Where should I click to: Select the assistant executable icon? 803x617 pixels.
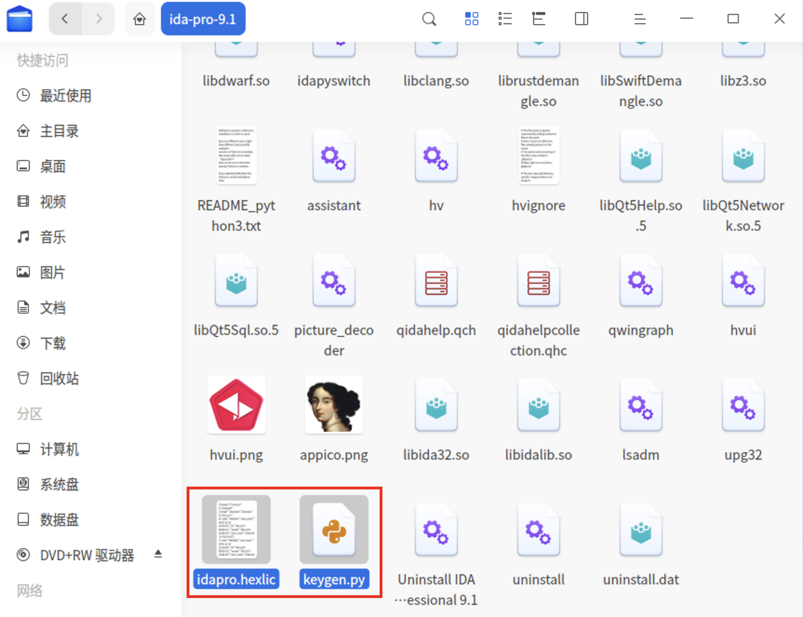334,156
